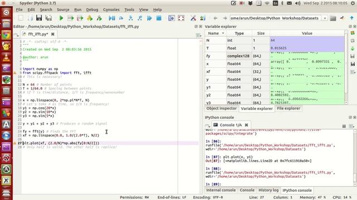Open the View menu
Image resolution: width=357 pixels, height=200 pixels.
click(143, 10)
